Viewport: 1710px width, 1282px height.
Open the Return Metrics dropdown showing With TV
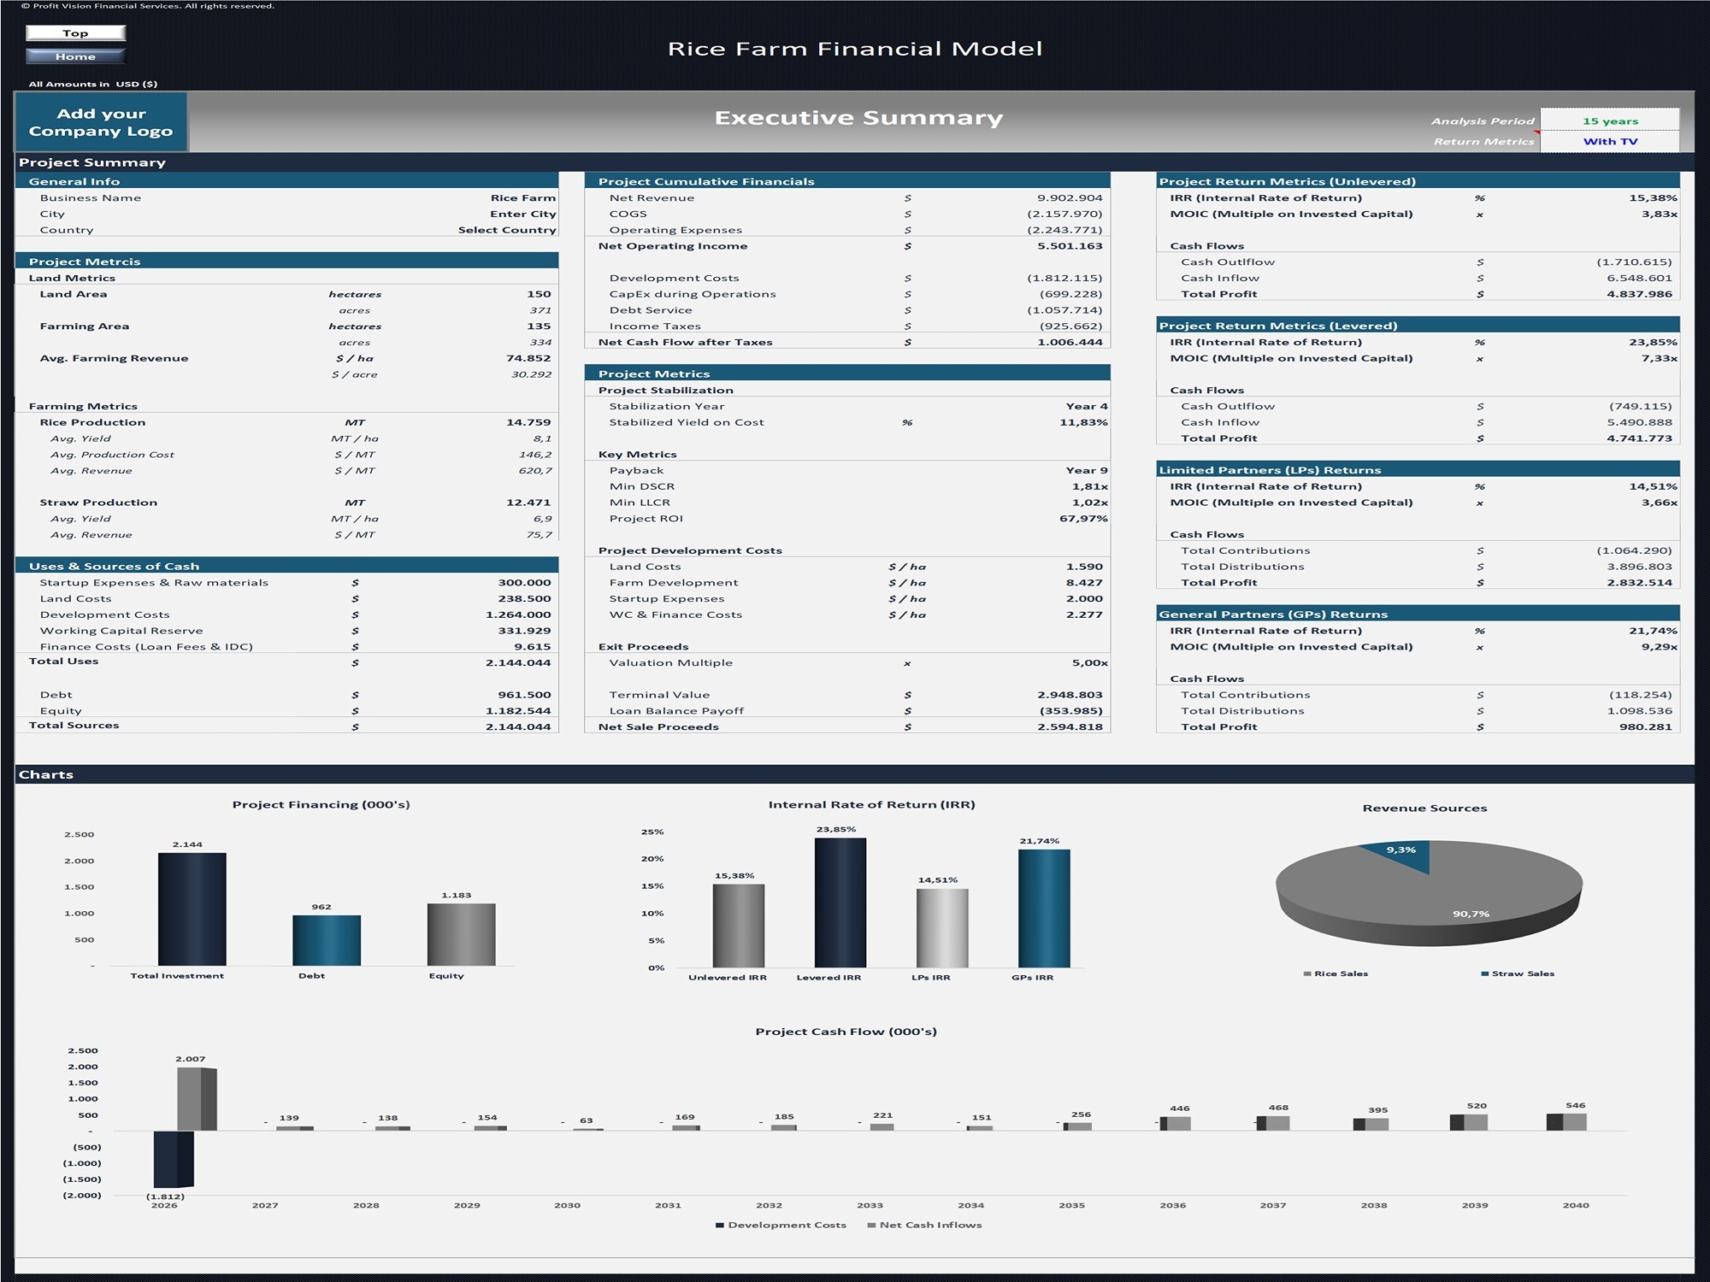pos(1609,141)
